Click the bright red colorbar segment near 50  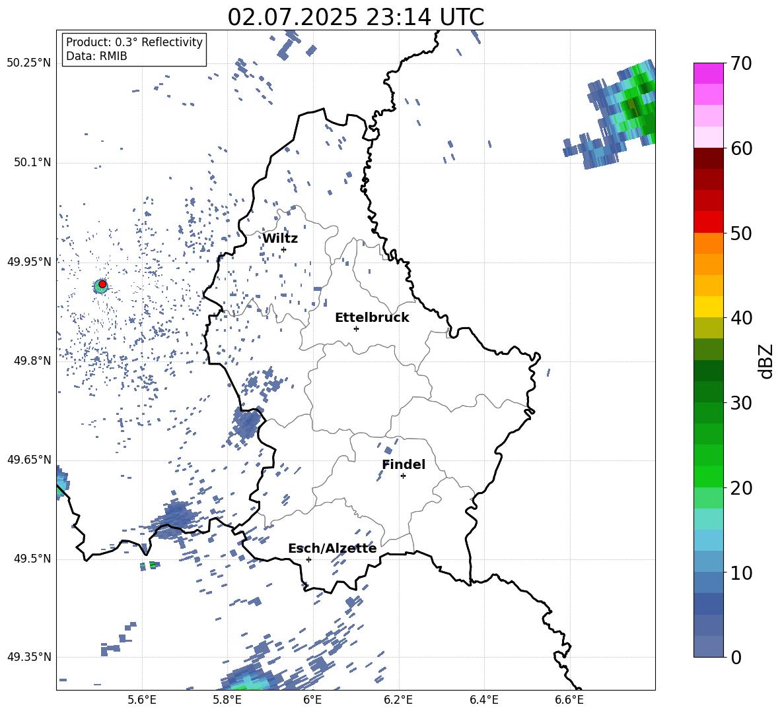pyautogui.click(x=708, y=222)
